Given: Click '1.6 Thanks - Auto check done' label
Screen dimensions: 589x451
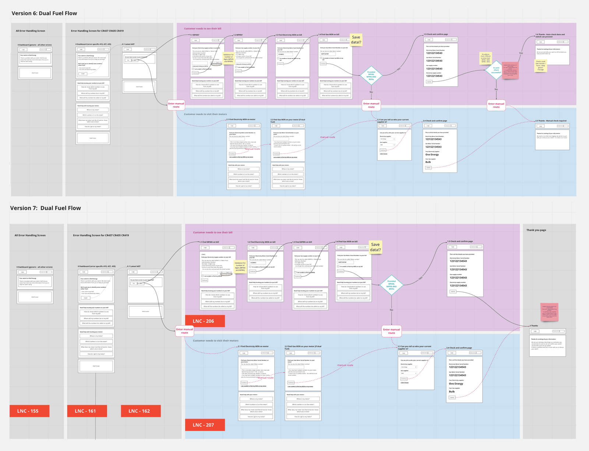Looking at the screenshot, I should coord(550,35).
